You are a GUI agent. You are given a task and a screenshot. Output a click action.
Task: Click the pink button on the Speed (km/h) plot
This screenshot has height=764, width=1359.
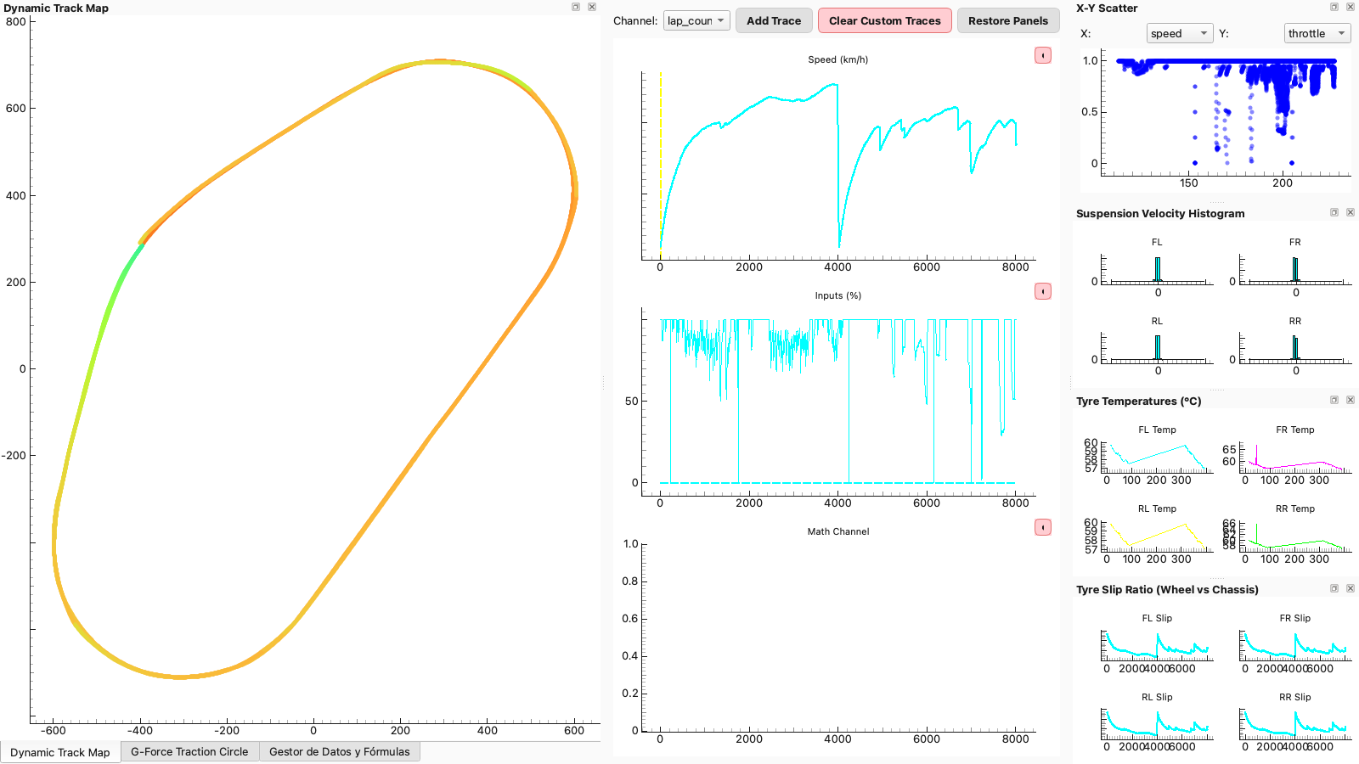(x=1043, y=55)
